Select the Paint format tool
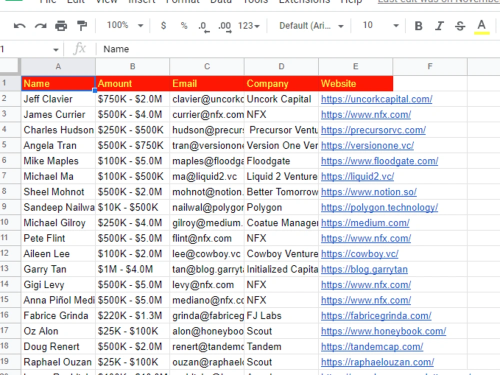 81,25
